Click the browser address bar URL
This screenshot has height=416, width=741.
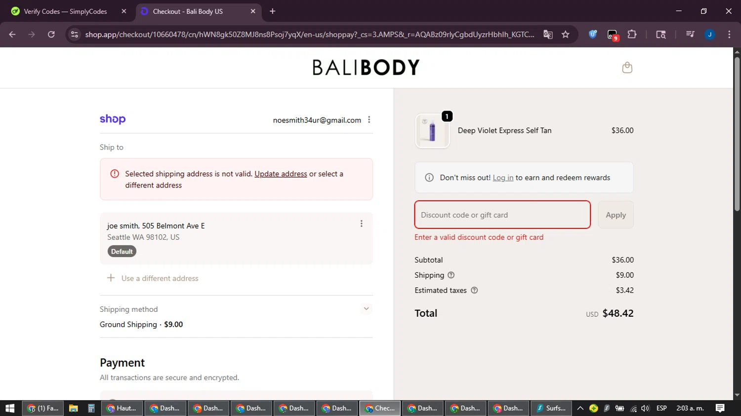[309, 35]
